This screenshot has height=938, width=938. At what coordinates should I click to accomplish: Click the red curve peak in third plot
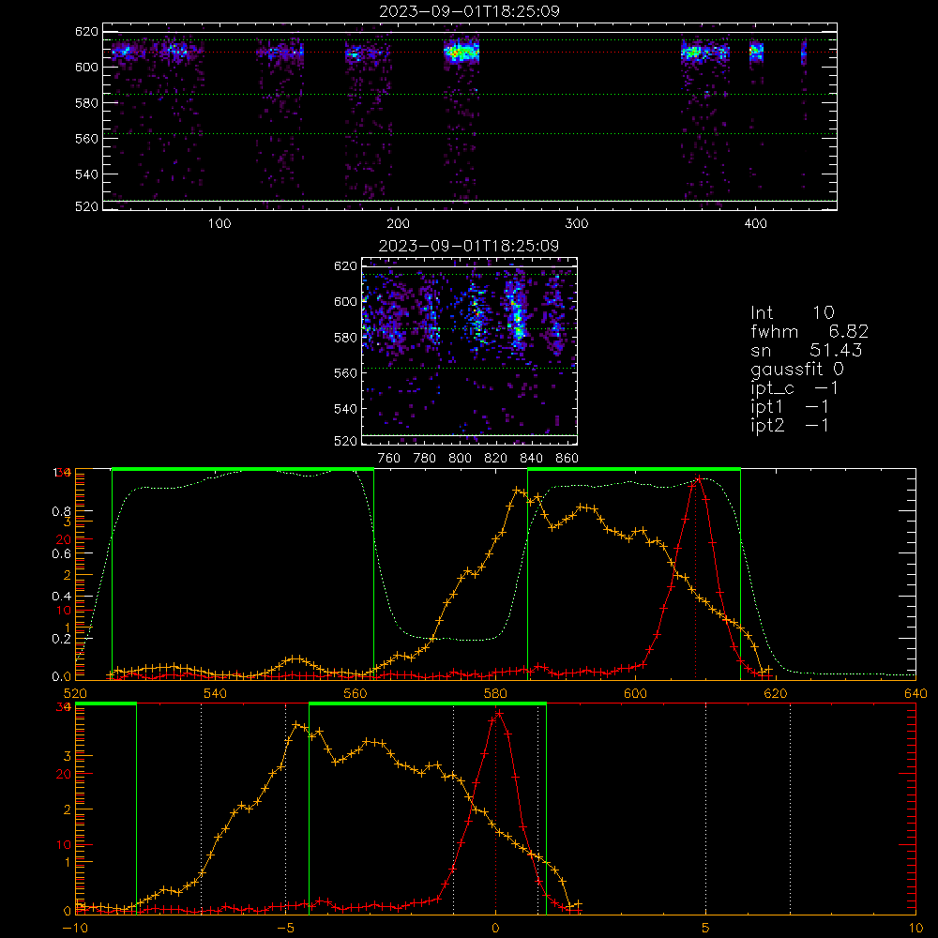pos(698,478)
